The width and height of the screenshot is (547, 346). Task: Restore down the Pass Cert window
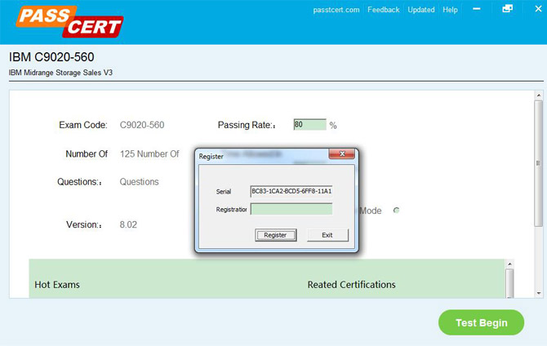[507, 9]
